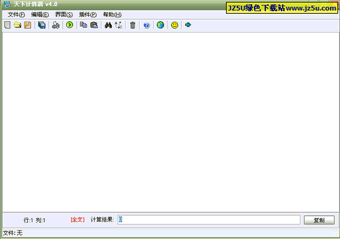Open the 文件(F) menu
This screenshot has width=340, height=239.
pos(16,15)
